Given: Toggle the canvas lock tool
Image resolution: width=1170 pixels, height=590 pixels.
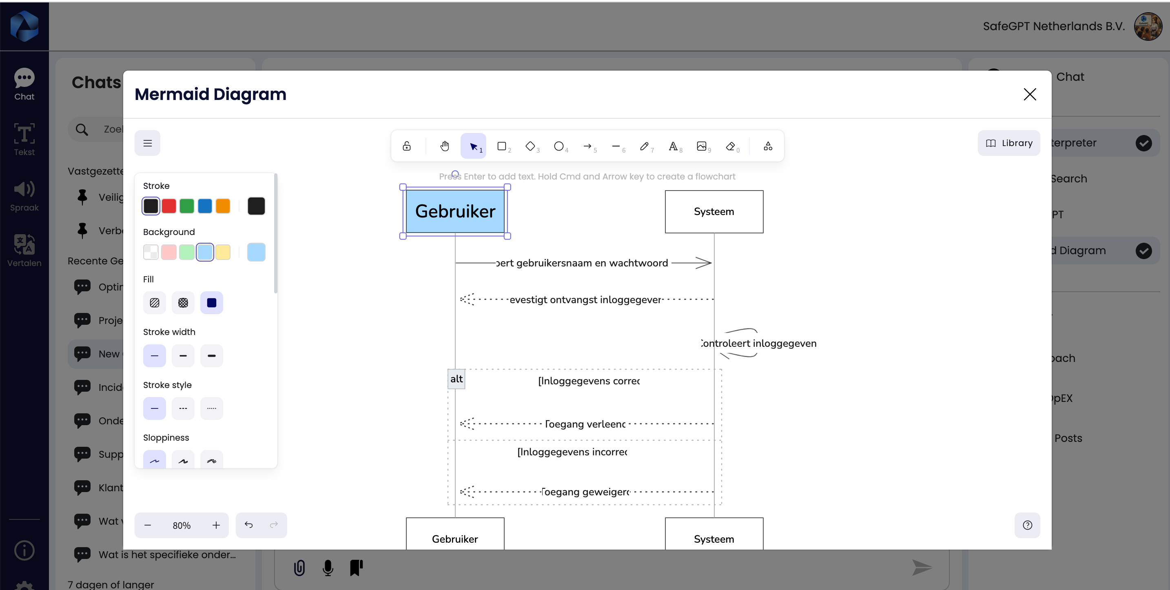Looking at the screenshot, I should click(x=406, y=146).
